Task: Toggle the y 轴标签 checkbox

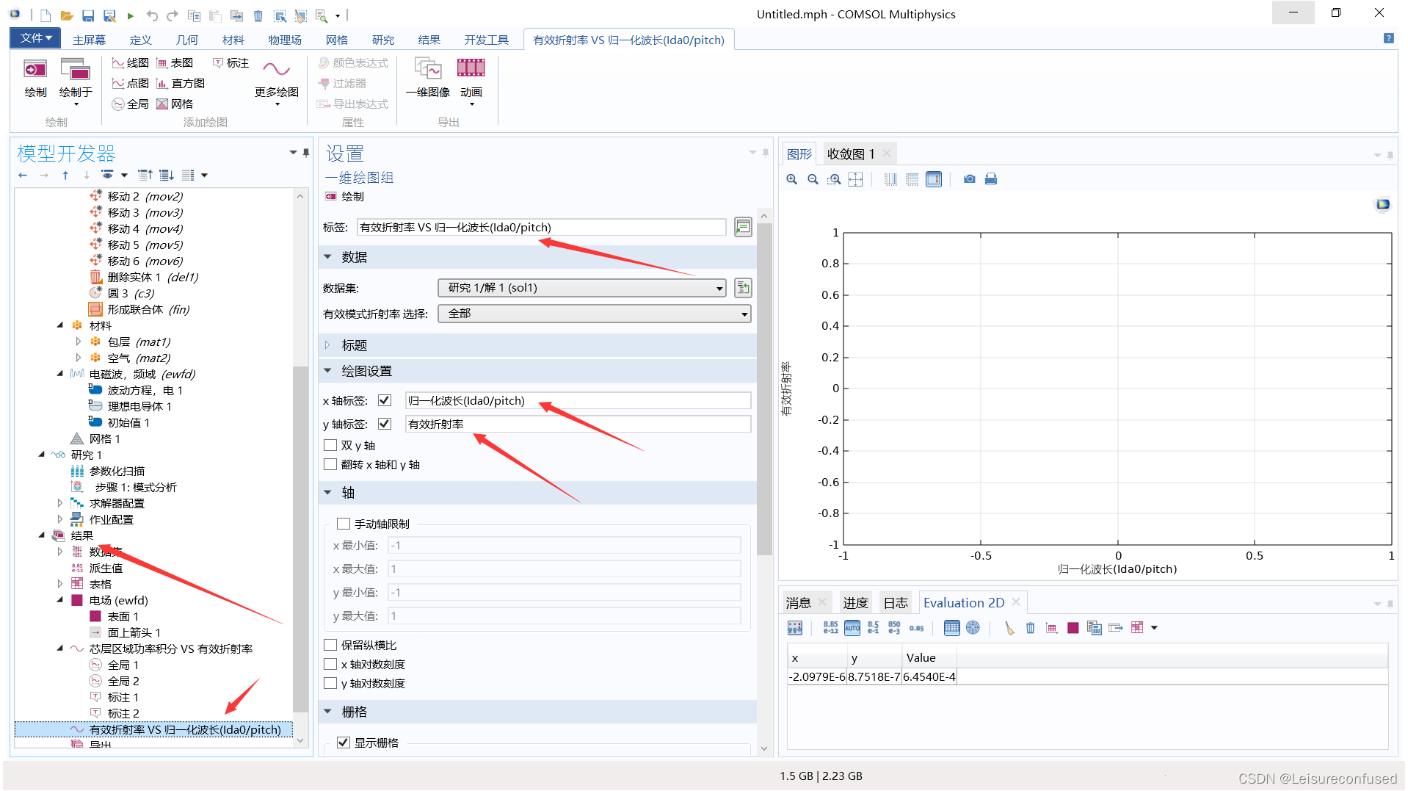Action: coord(385,425)
